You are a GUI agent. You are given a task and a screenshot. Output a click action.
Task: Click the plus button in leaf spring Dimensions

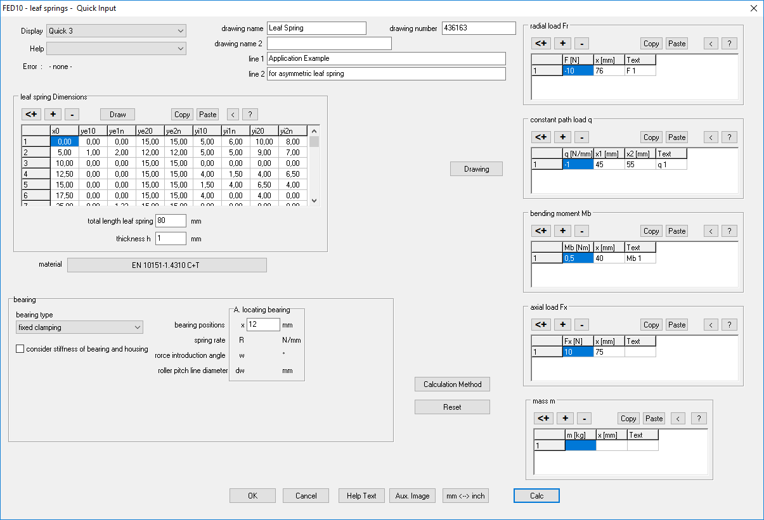[x=53, y=115]
